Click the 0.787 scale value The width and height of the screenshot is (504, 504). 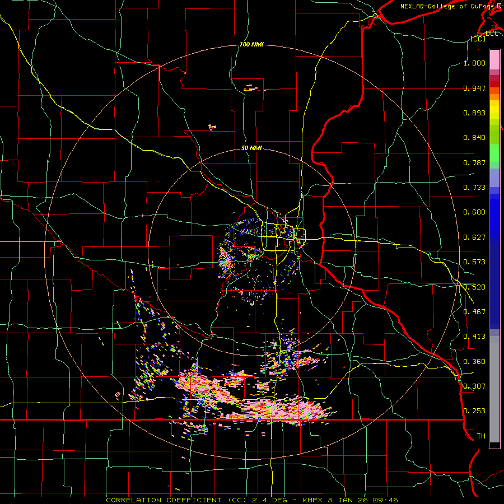[474, 162]
